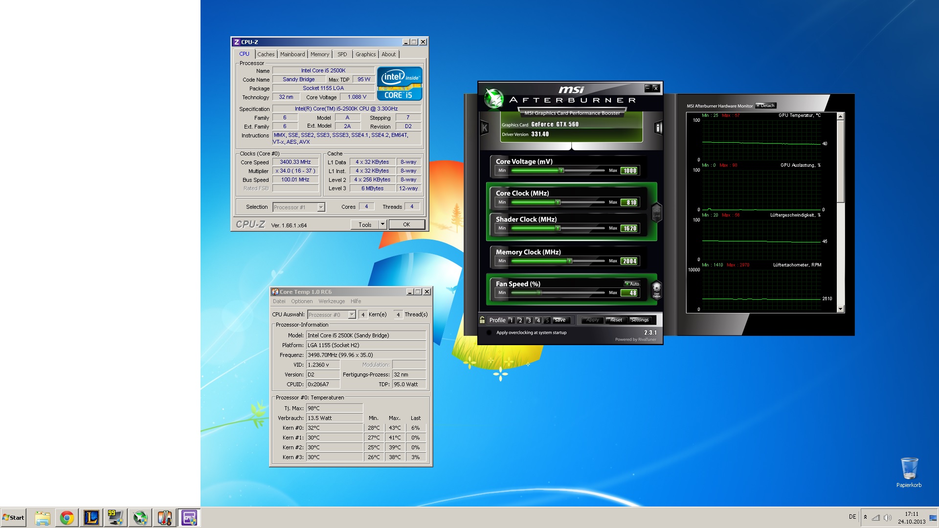Image resolution: width=939 pixels, height=528 pixels.
Task: Toggle the fan speed Auto mode
Action: pos(632,284)
